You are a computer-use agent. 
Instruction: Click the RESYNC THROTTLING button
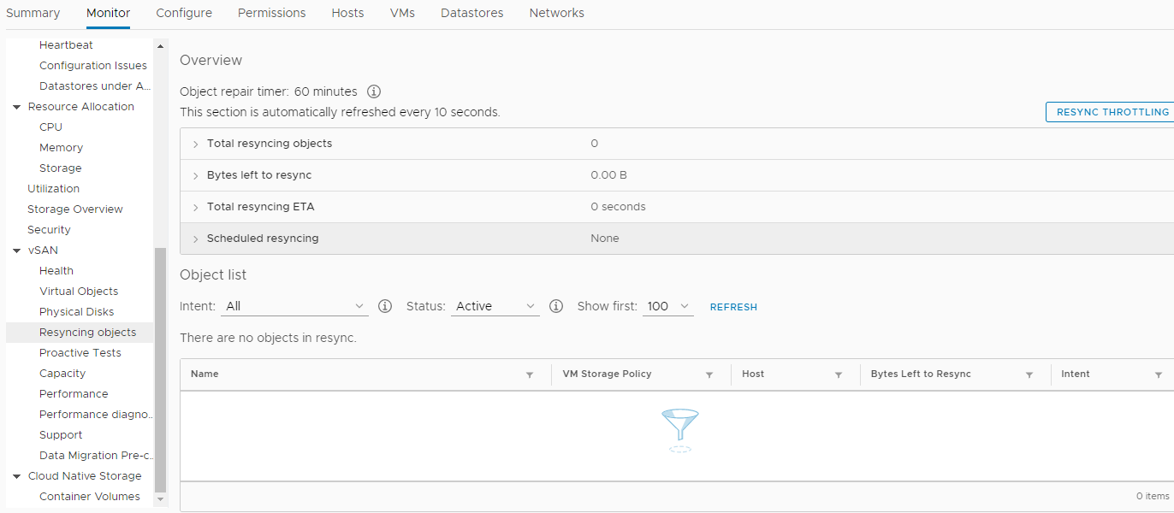(1112, 112)
